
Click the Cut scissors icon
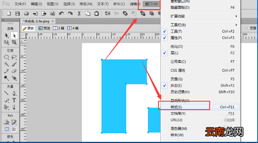click(x=79, y=13)
